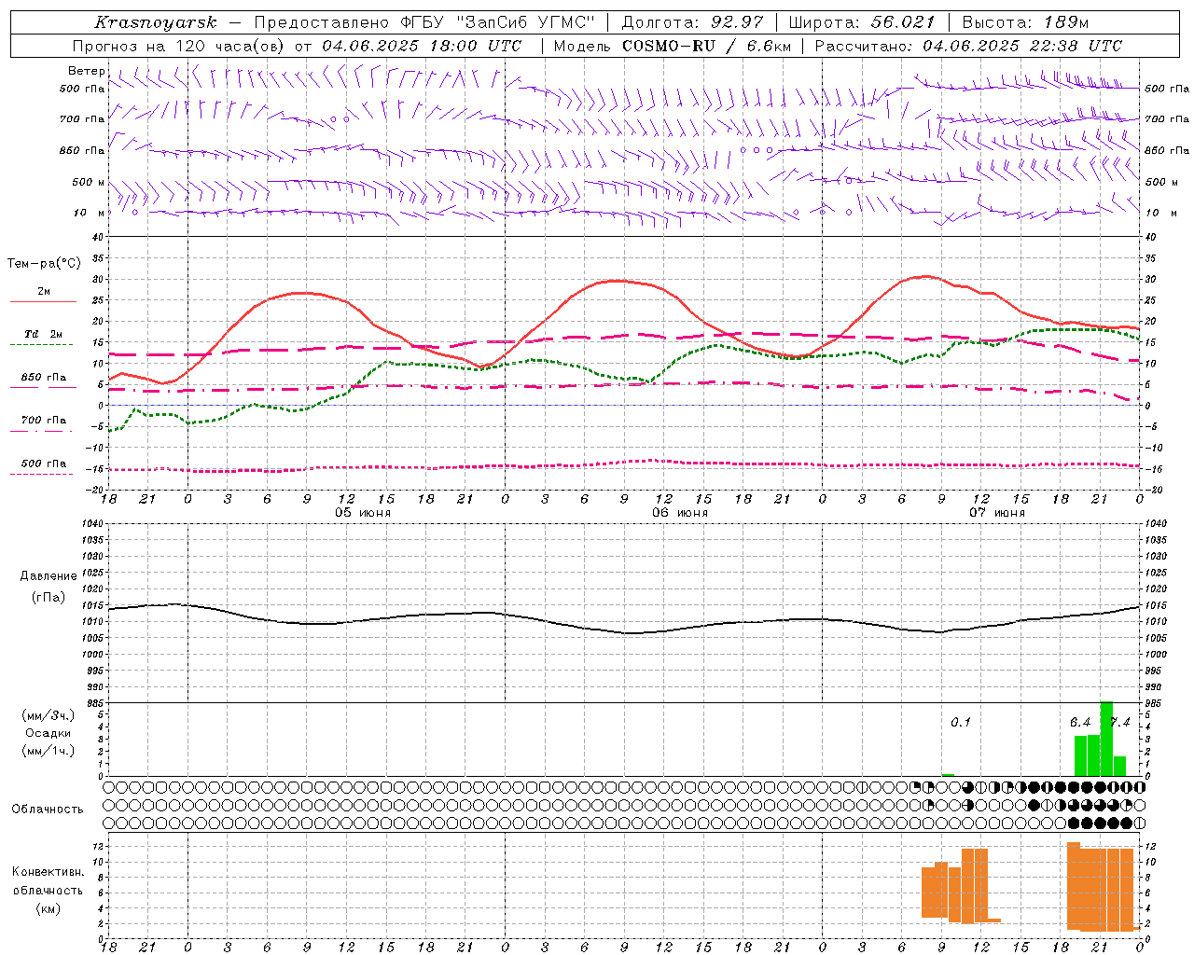Viewport: 1194px width, 955px height.
Task: Click the '(мм/3ч.)' precipitation unit label
Action: click(48, 715)
